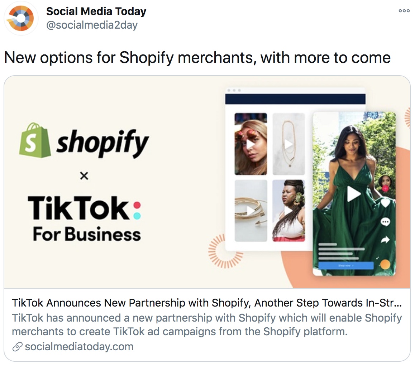The width and height of the screenshot is (415, 366).
Task: Click the comment bubble icon on TikTok preview
Action: pyautogui.click(x=385, y=222)
